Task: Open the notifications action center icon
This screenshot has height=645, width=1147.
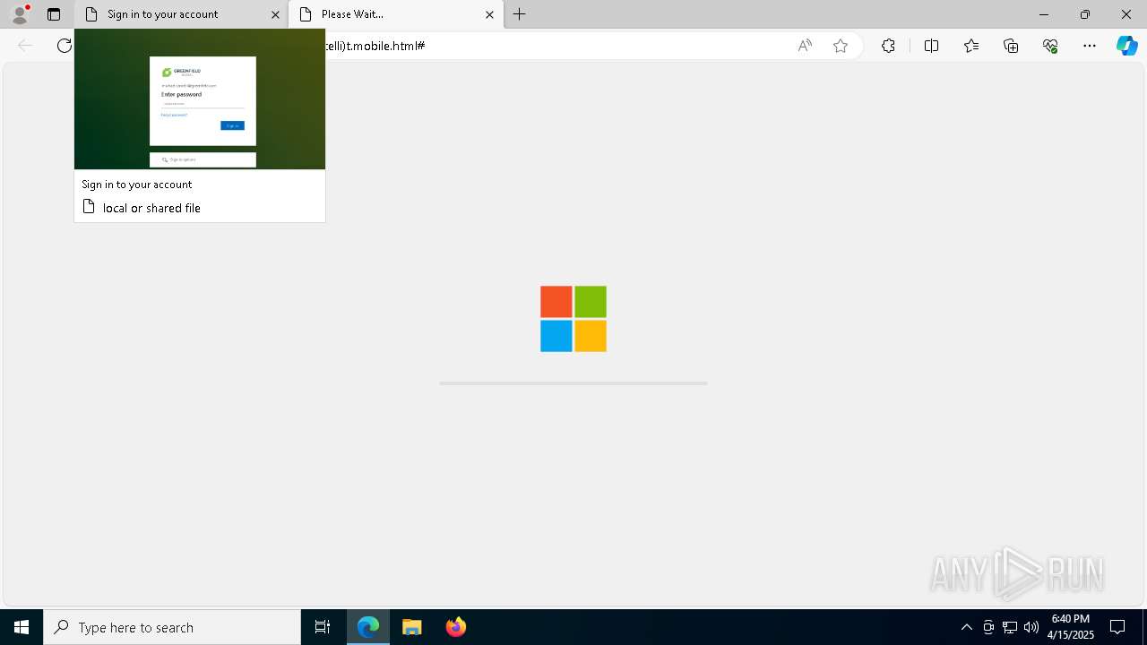Action: [x=1117, y=627]
